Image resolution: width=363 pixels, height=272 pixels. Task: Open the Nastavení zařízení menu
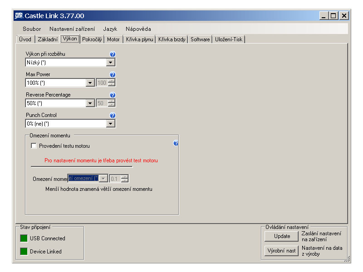pyautogui.click(x=72, y=29)
